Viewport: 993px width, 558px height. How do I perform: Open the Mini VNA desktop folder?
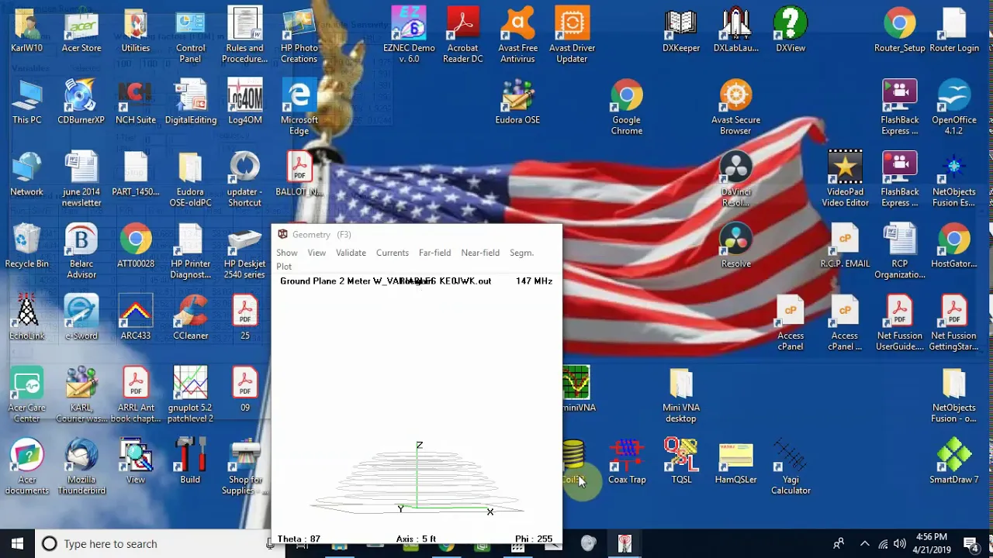click(x=681, y=394)
